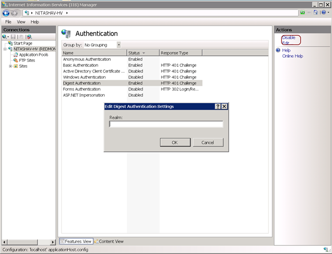Click the FTP Sites icon in tree
Viewport: 332px width, 254px height.
16,60
